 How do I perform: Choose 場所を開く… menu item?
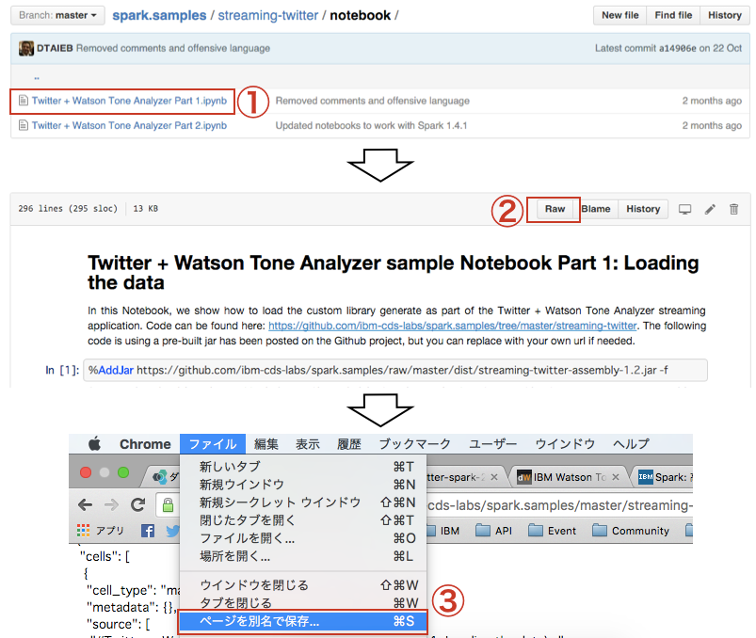coord(303,556)
